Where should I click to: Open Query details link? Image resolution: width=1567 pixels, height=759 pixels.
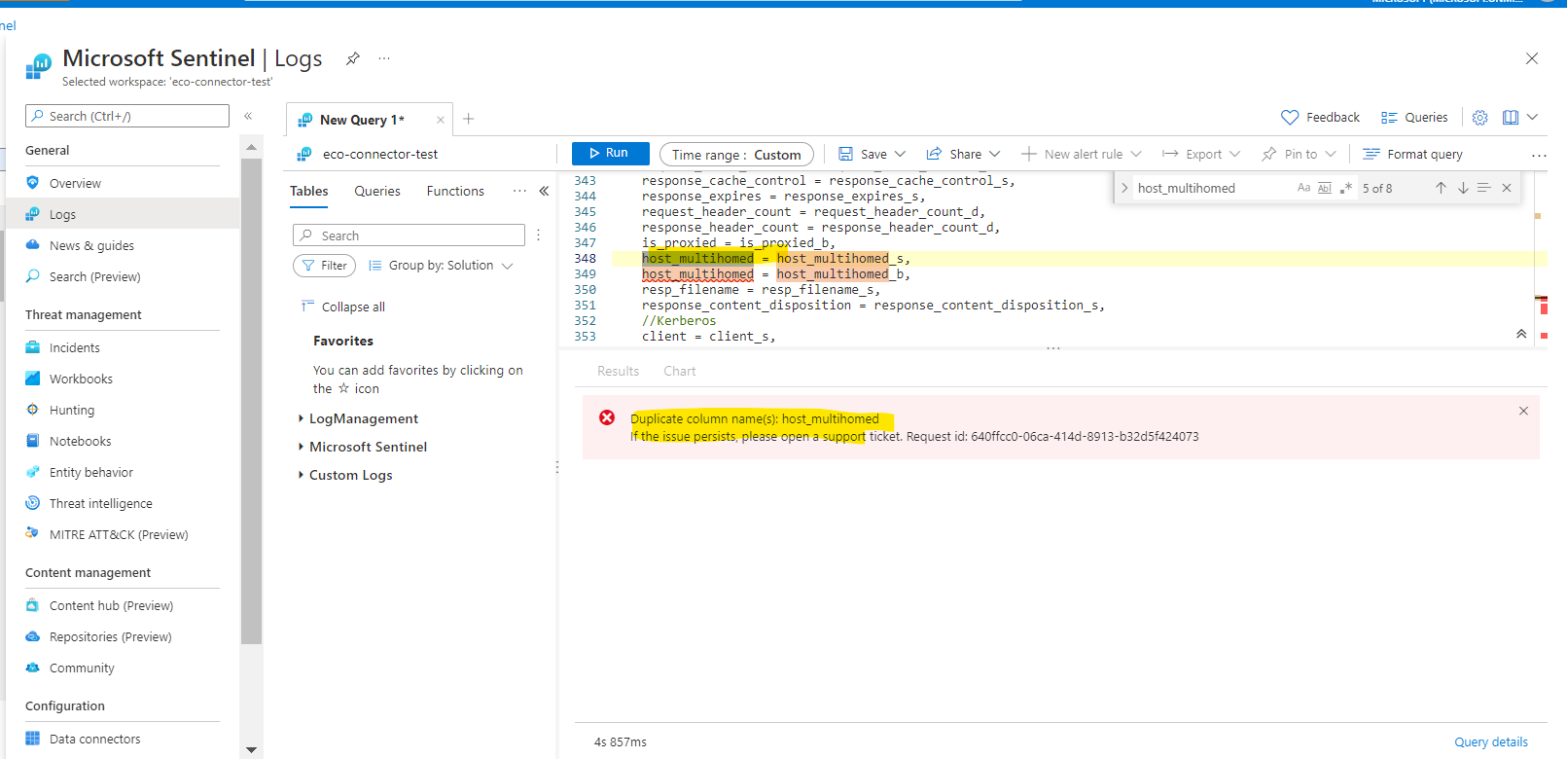pyautogui.click(x=1491, y=741)
